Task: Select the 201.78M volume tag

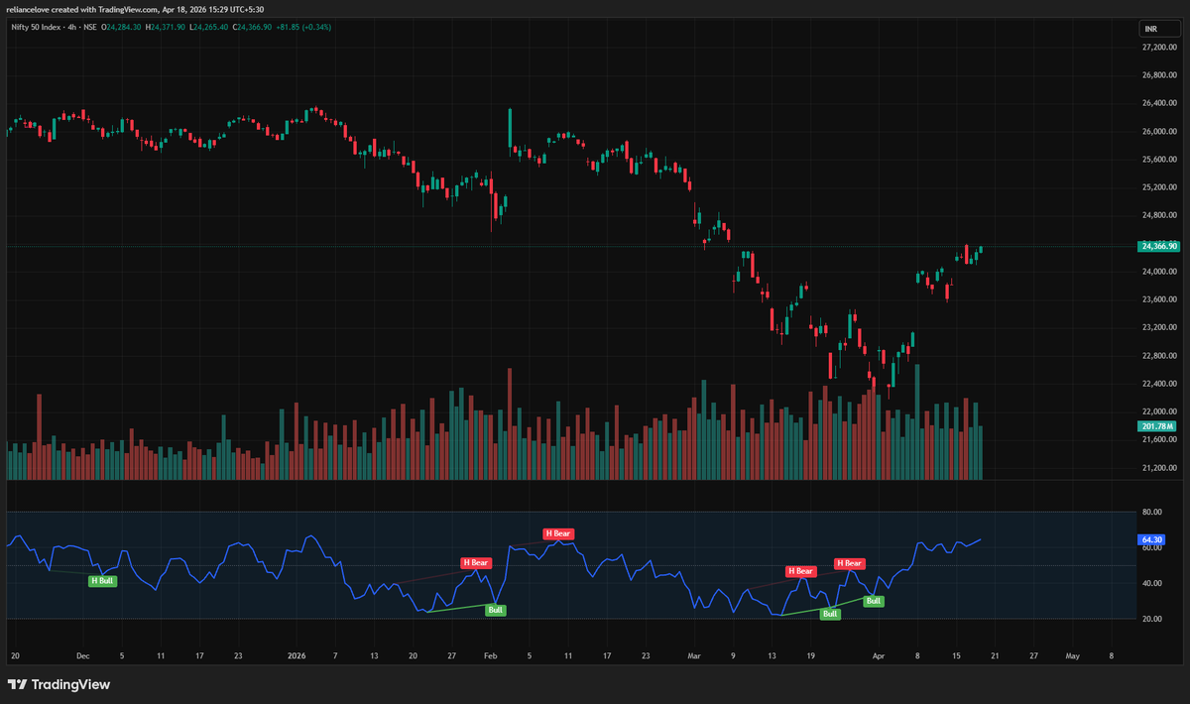Action: point(1155,426)
